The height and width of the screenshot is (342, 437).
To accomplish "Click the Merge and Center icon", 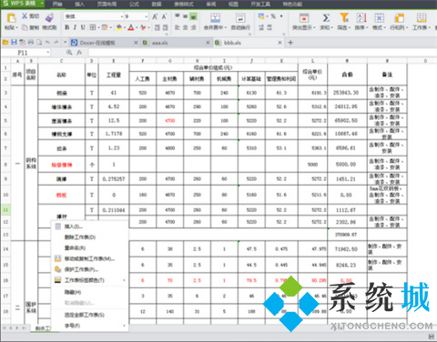I will [216, 17].
